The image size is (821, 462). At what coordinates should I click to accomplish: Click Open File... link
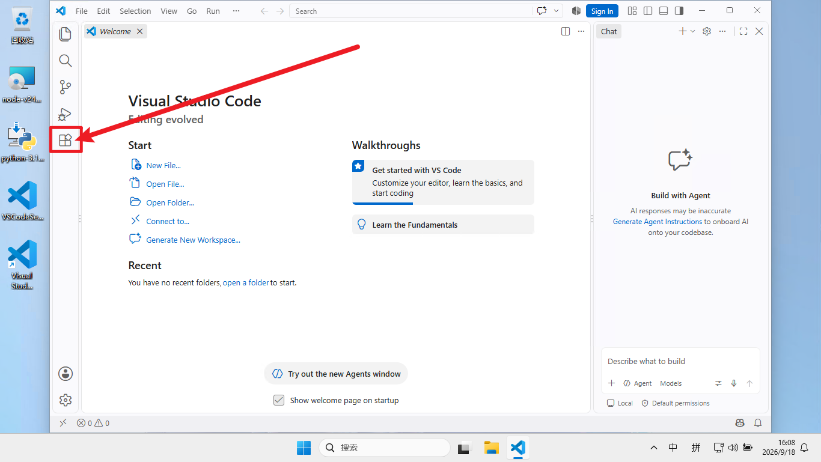[x=165, y=184]
